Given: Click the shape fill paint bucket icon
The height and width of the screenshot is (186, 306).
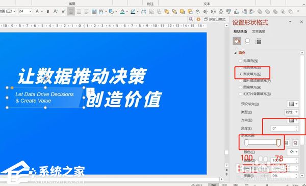Looking at the screenshot, I should (x=122, y=12).
